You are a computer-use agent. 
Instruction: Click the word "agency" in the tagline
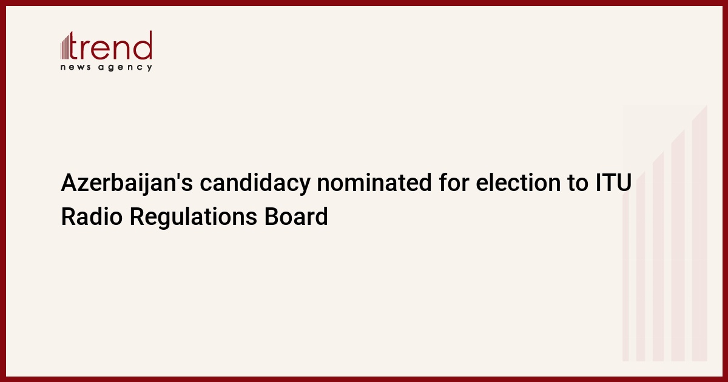(x=127, y=68)
